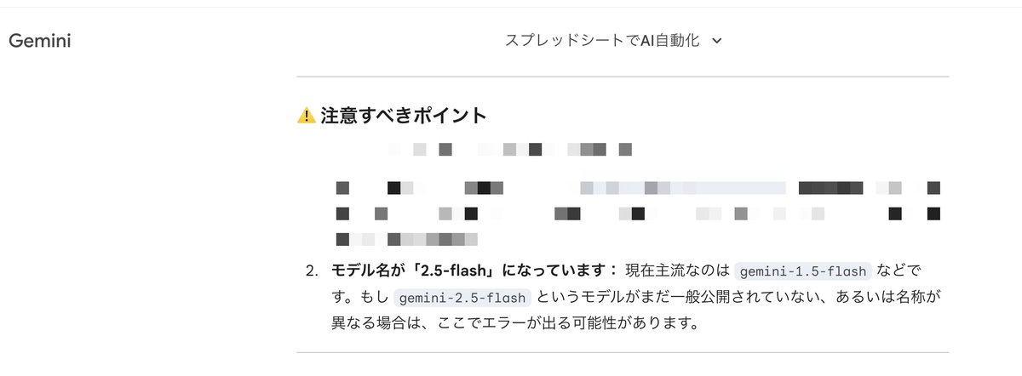Viewport: 1022px width, 376px height.
Task: Click the divider line below the response
Action: [x=623, y=351]
